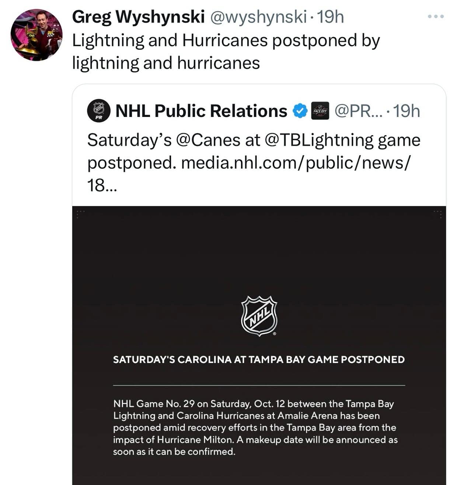Click the NHL Game No. 29 paragraph

pos(255,427)
